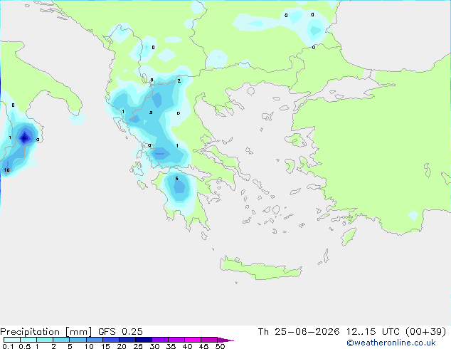Click the legend scale label '40'

click(x=187, y=346)
